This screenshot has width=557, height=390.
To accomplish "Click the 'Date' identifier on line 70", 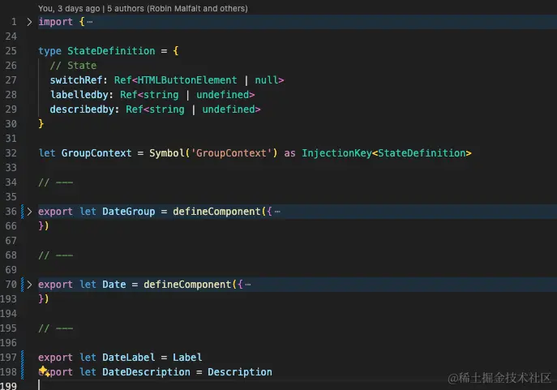I will (x=114, y=285).
